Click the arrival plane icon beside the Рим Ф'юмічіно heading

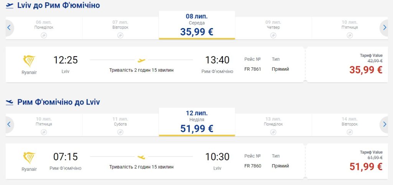click(x=10, y=102)
